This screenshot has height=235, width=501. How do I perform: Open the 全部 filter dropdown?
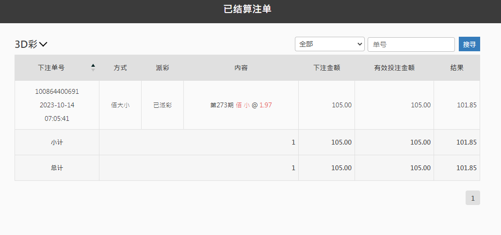(x=329, y=44)
